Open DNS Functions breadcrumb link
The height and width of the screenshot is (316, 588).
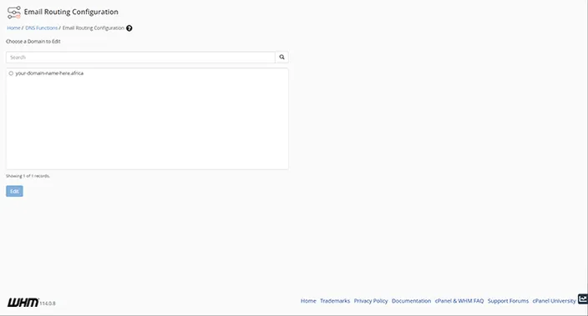click(41, 28)
